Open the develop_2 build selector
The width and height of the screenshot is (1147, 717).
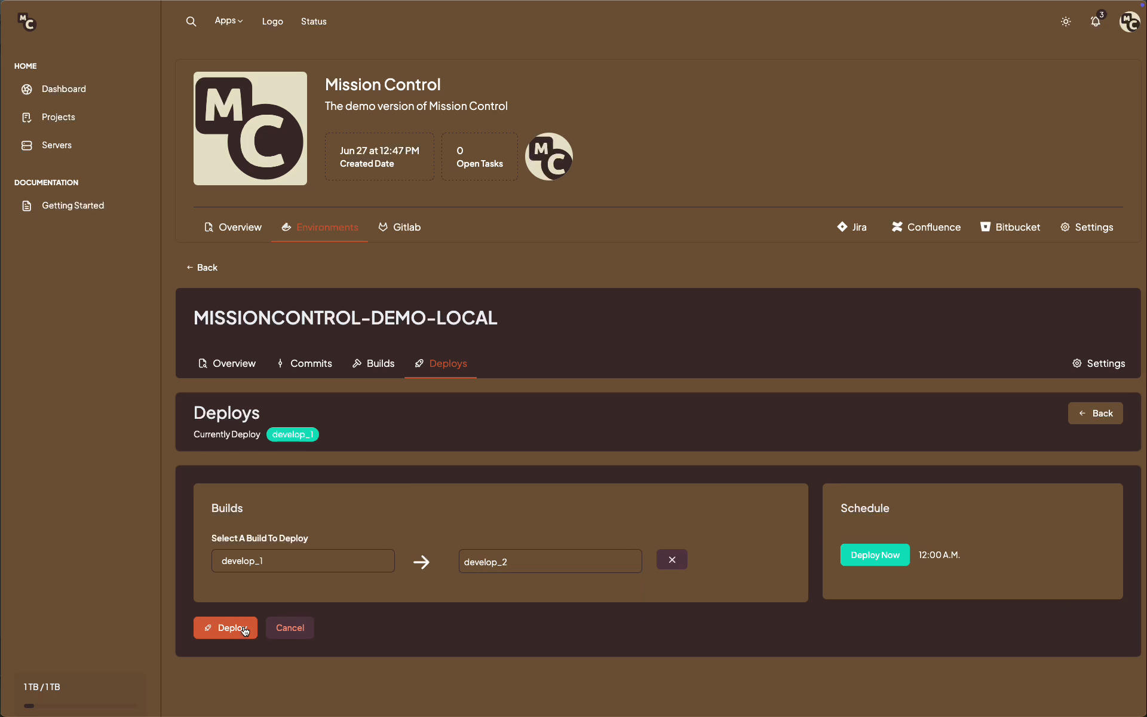(x=550, y=562)
